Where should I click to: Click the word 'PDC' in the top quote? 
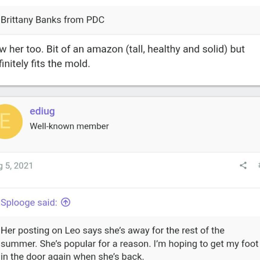(95, 20)
